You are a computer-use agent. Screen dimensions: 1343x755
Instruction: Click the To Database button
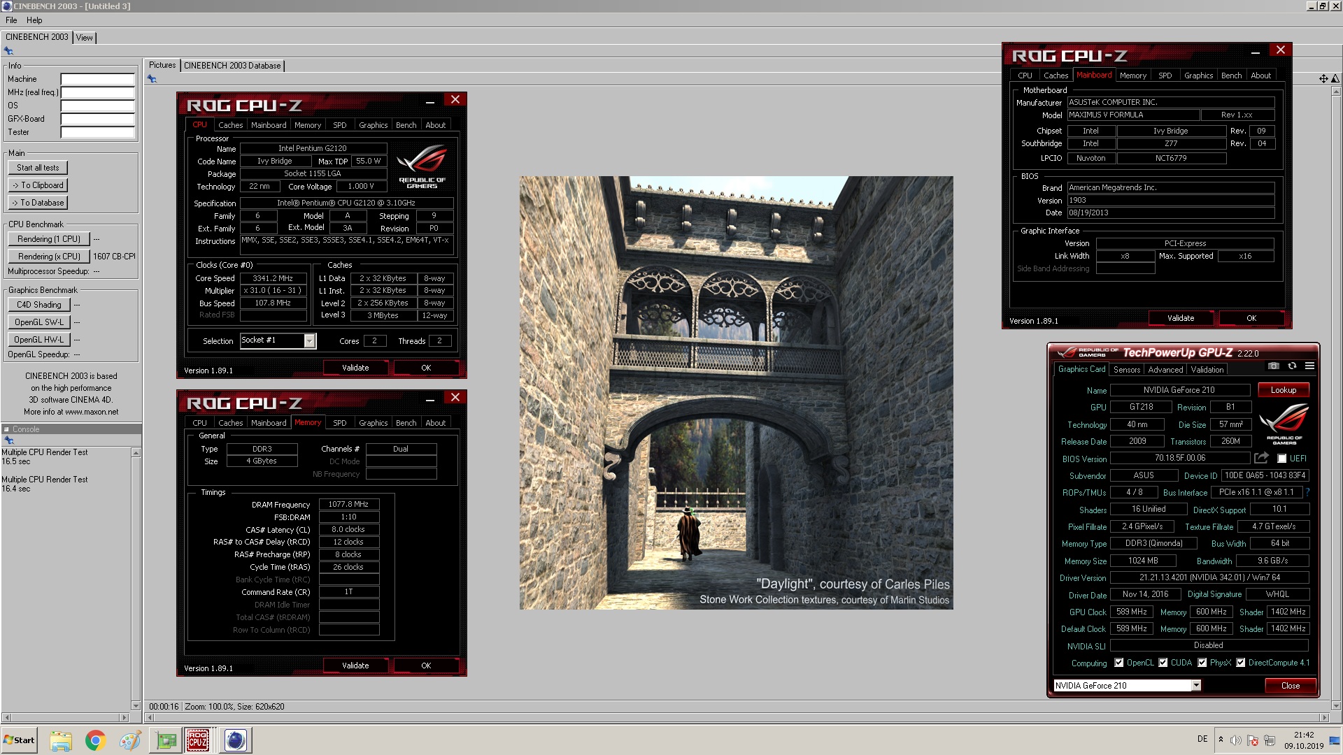[38, 203]
